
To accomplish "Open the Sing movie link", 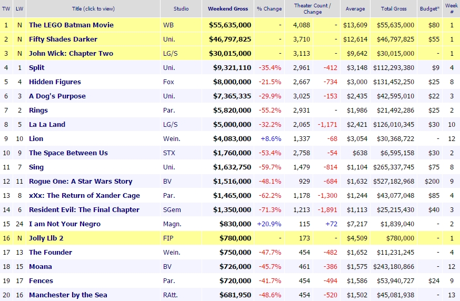I will 36,167.
